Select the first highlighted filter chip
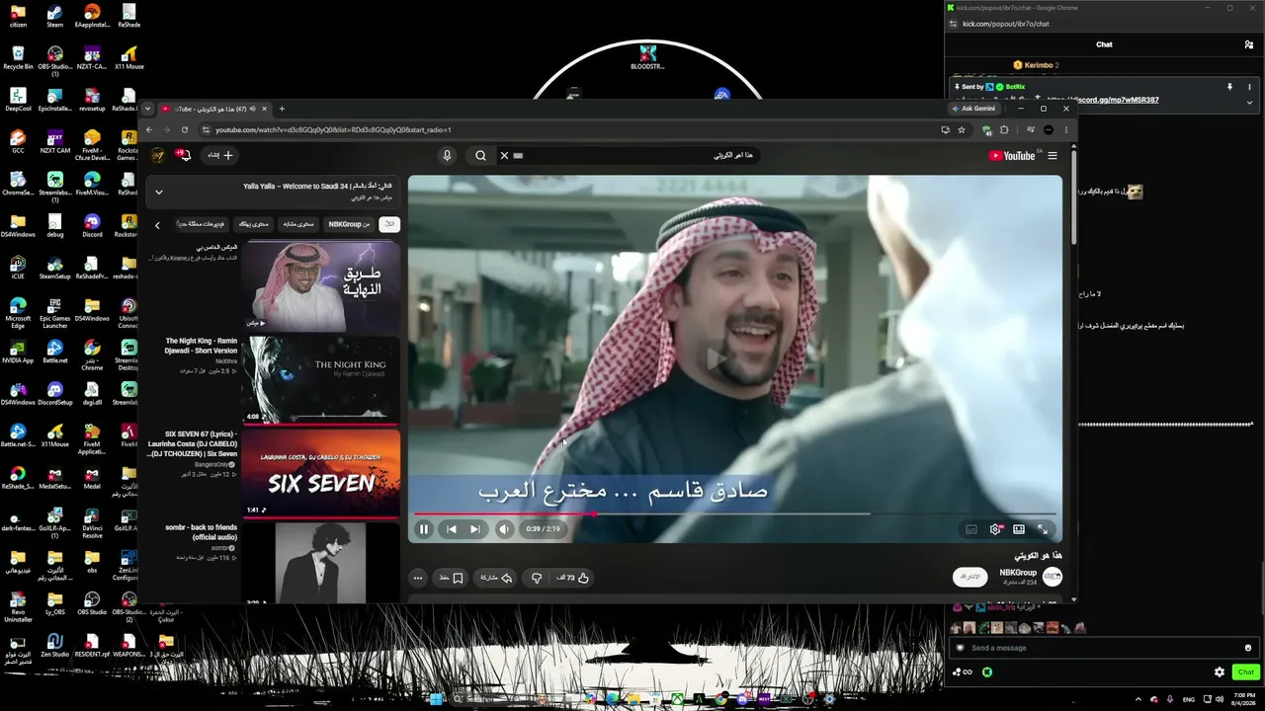The image size is (1265, 711). coord(389,224)
